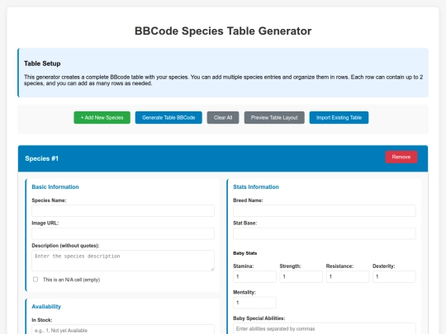Click the 'This is an N/A cell (empty)' label
Screen dimensions: 446x334
[71, 280]
